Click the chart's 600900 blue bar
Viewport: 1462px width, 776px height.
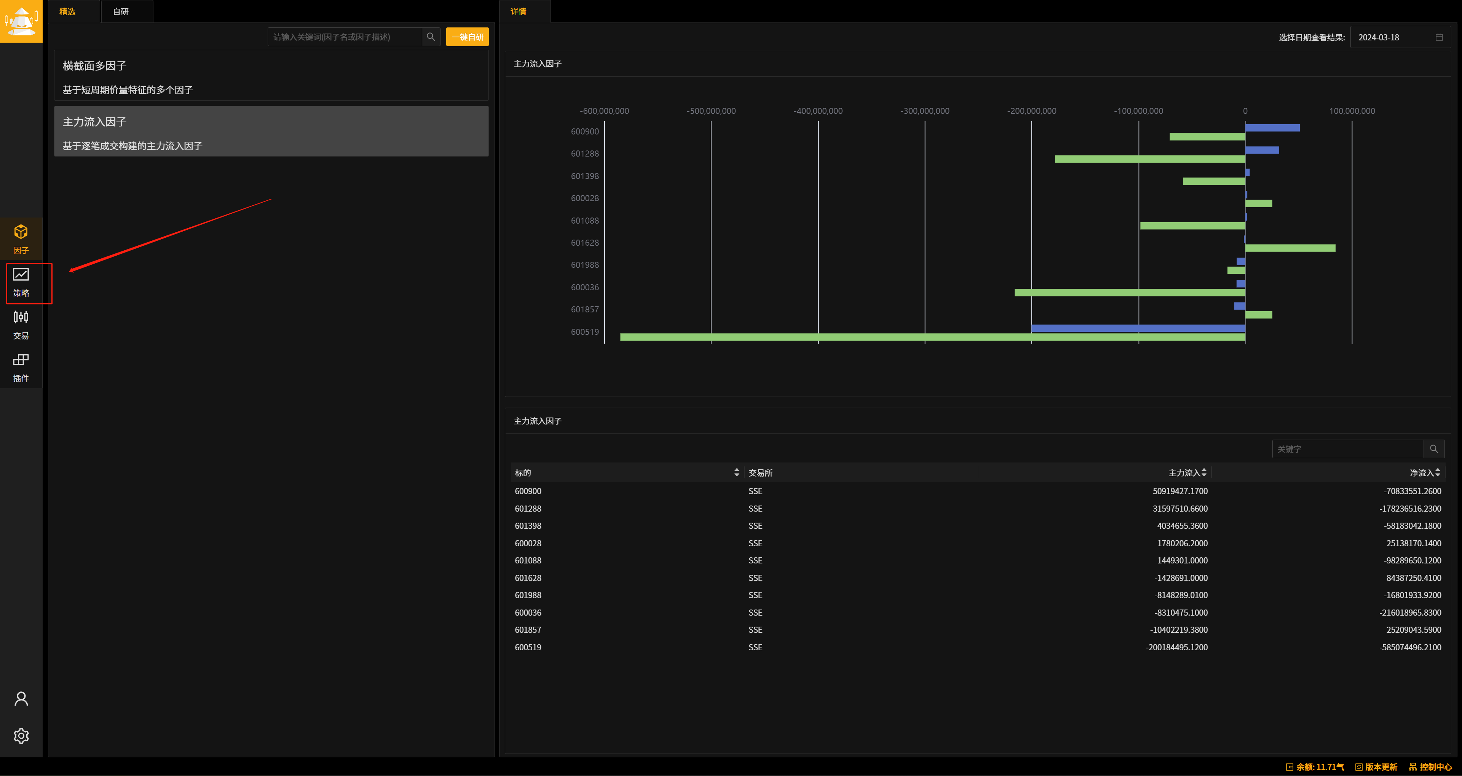1272,128
